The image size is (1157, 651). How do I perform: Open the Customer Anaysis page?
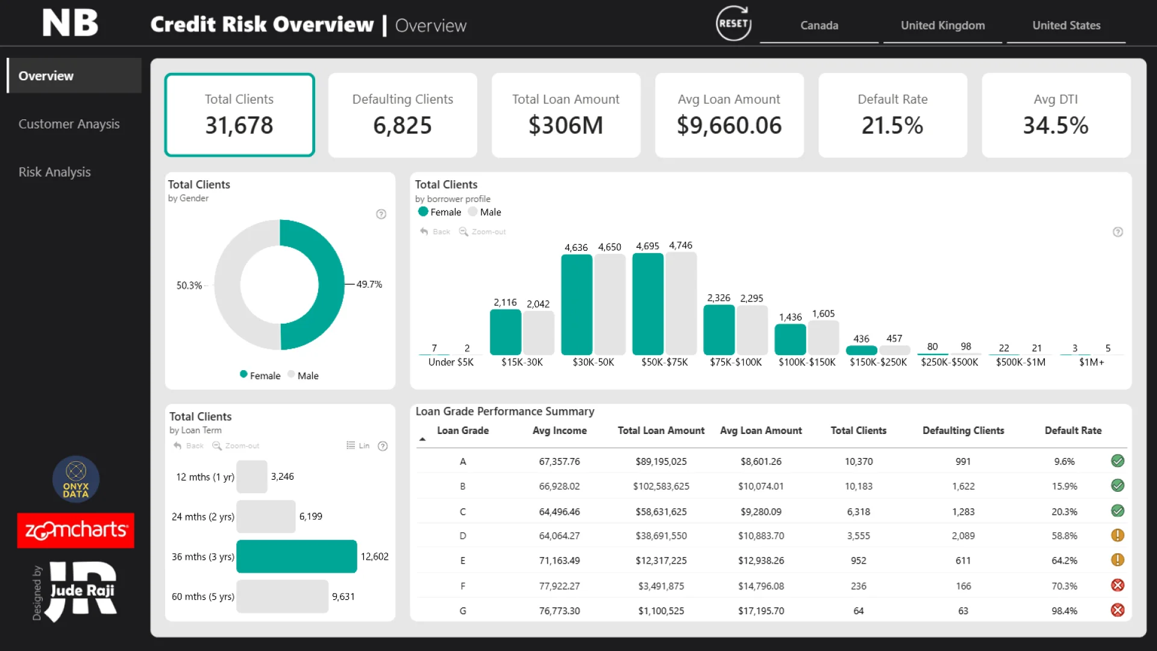(x=69, y=124)
